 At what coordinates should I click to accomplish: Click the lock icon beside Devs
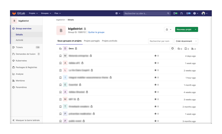[x=76, y=49]
